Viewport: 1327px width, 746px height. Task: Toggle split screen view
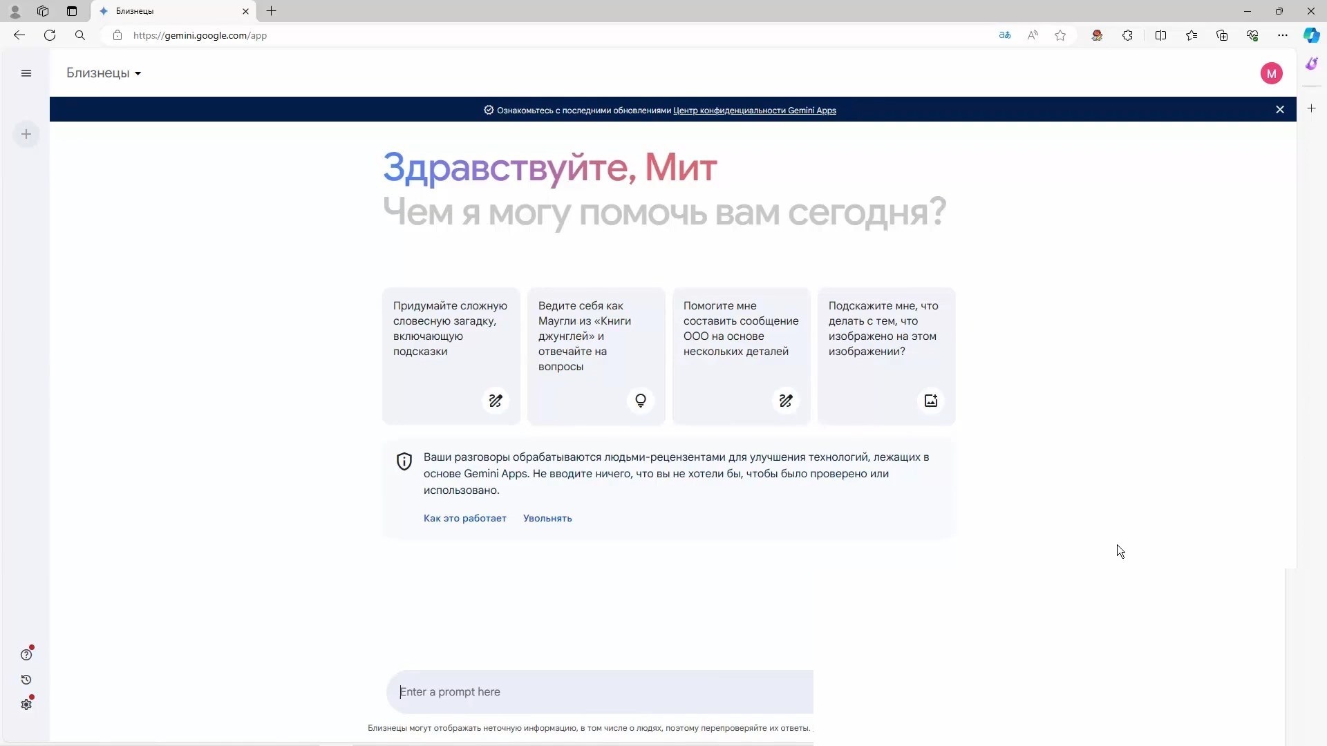pyautogui.click(x=1160, y=35)
